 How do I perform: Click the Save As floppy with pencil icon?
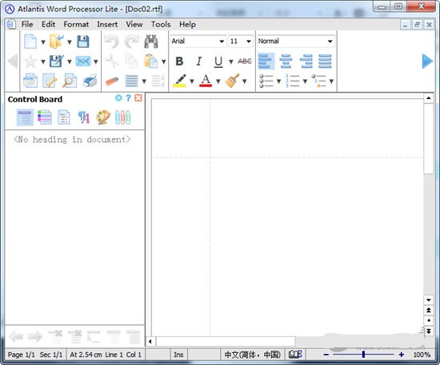pyautogui.click(x=57, y=61)
